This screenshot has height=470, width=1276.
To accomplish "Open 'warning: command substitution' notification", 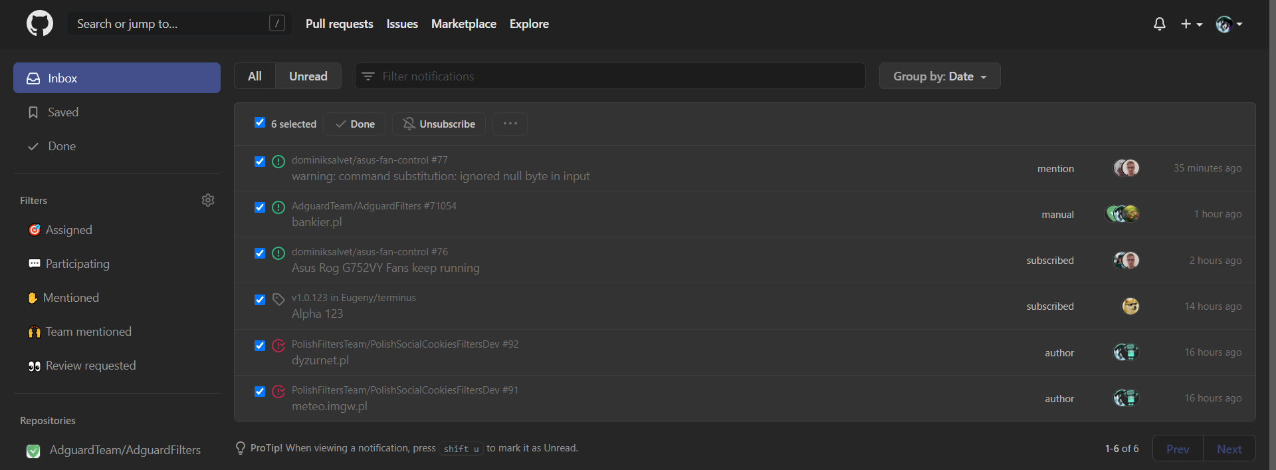I will [x=441, y=176].
